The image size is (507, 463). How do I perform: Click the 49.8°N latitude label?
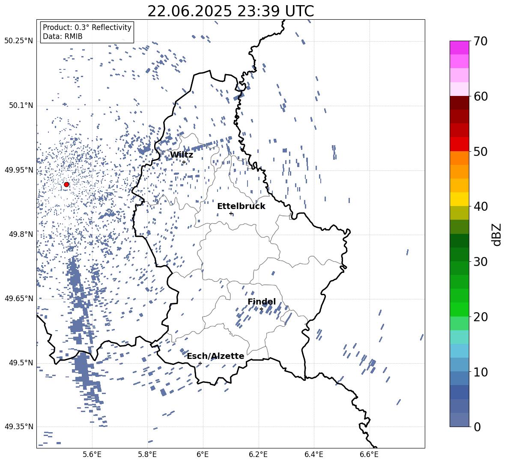coord(21,234)
